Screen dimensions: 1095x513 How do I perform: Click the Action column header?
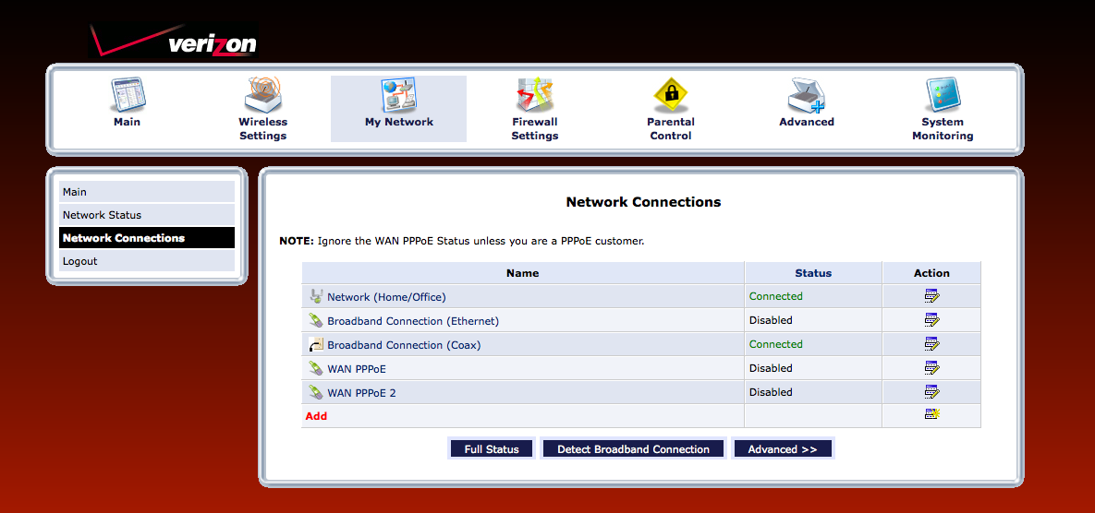(931, 272)
